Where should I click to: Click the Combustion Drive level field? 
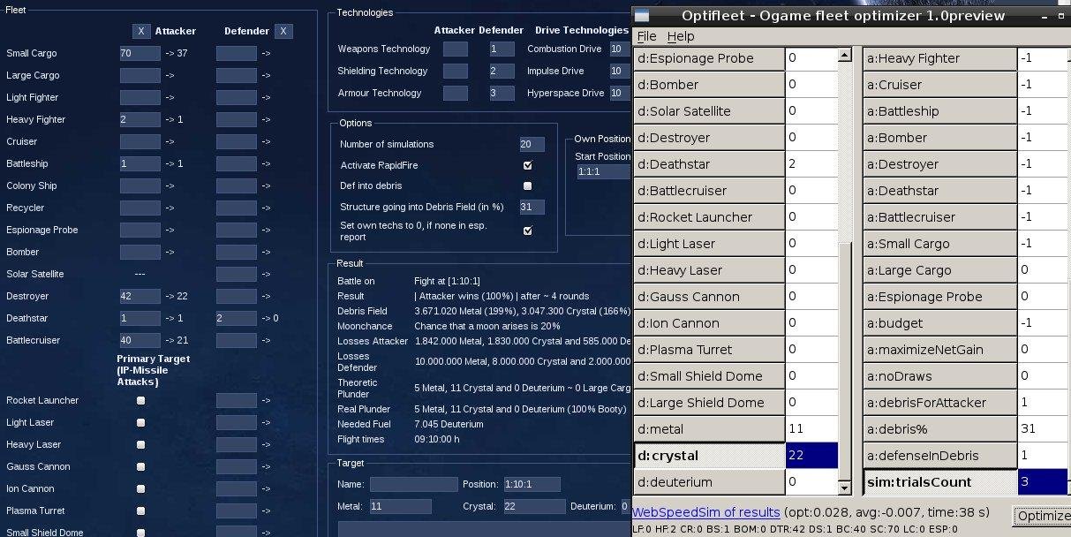click(x=620, y=49)
